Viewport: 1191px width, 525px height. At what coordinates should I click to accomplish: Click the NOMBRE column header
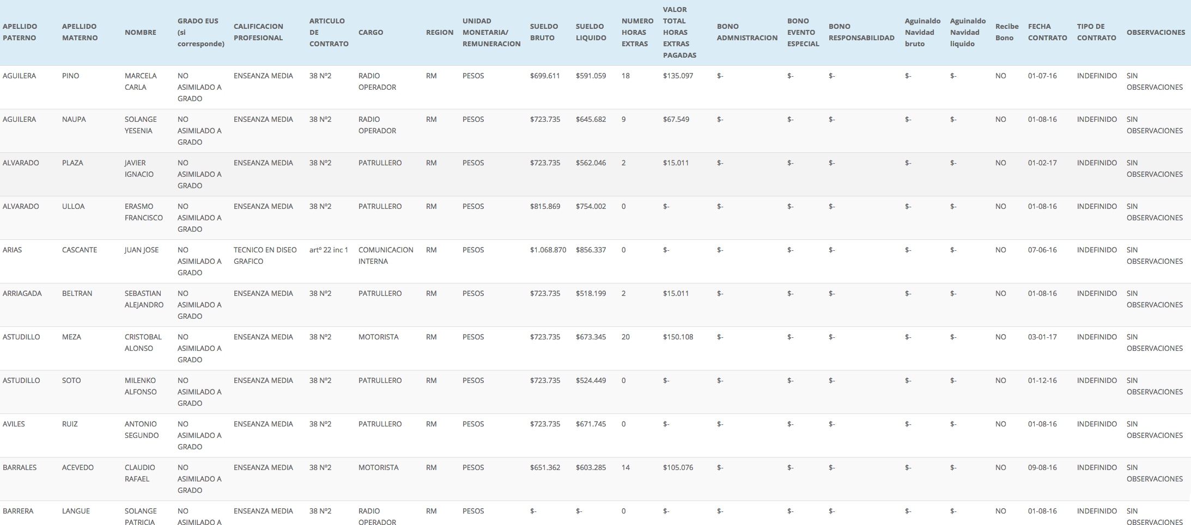click(x=141, y=33)
